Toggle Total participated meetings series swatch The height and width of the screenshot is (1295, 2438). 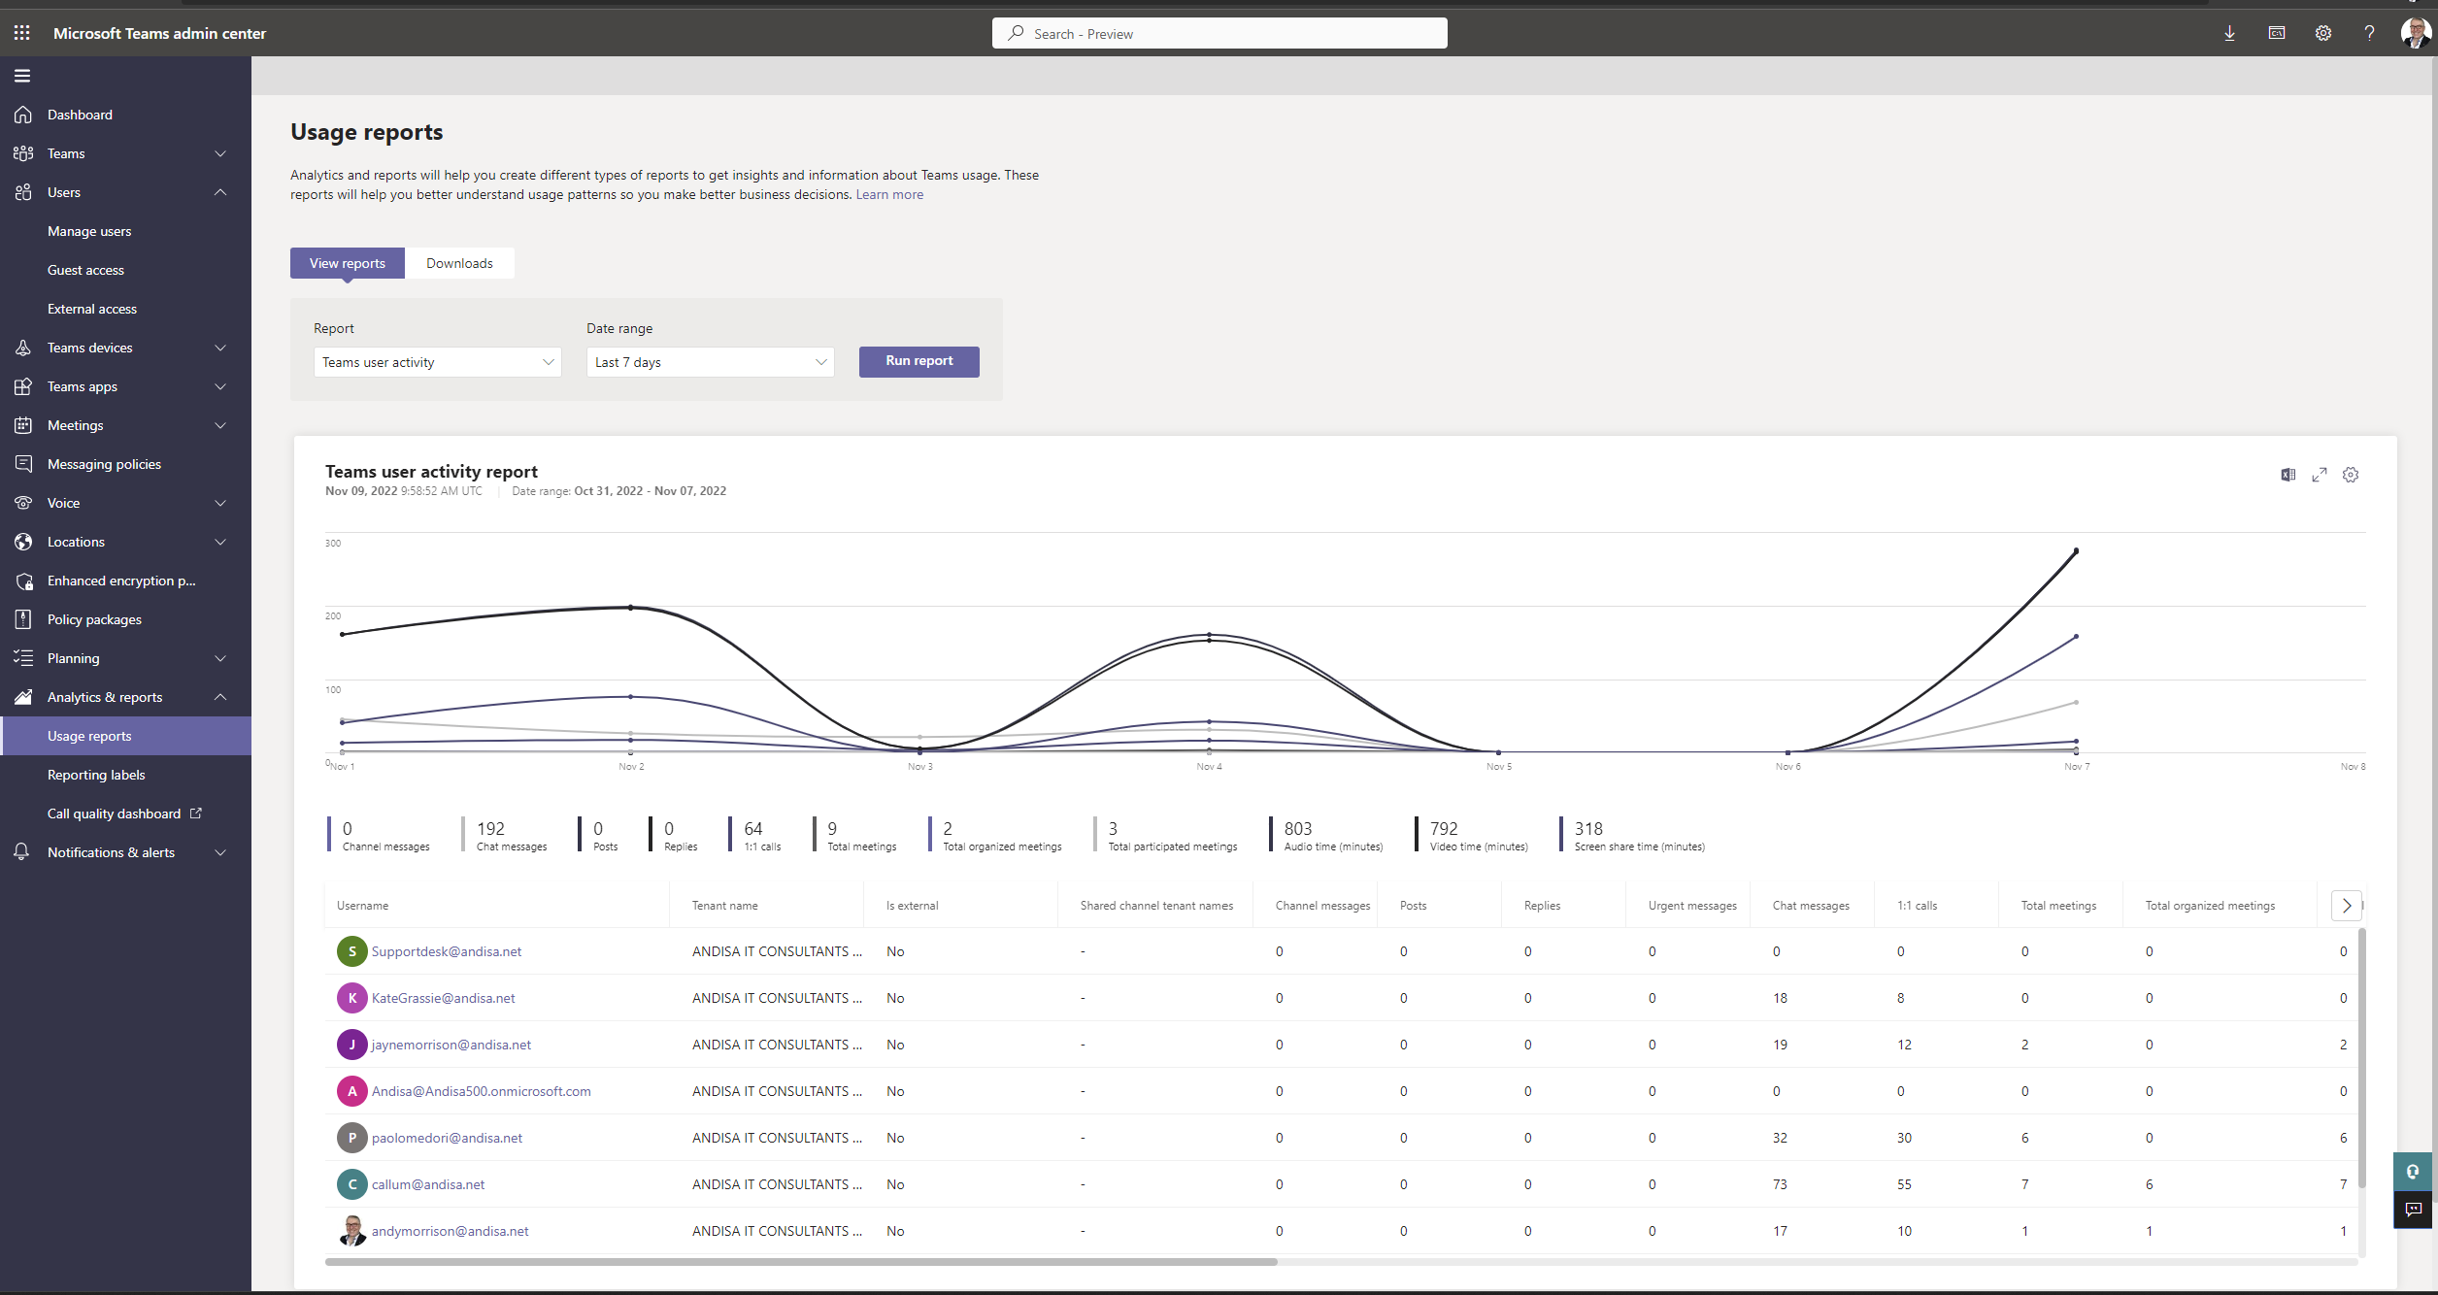pyautogui.click(x=1095, y=834)
